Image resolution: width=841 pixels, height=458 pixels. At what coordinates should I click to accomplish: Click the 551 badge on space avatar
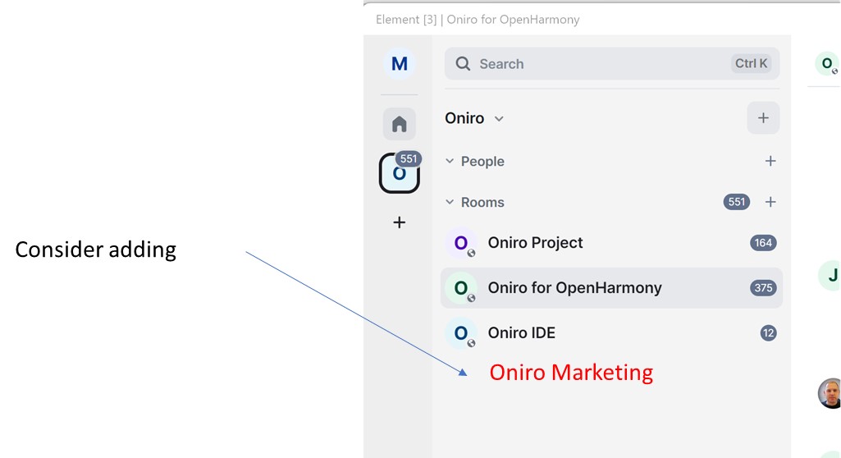[x=408, y=158]
